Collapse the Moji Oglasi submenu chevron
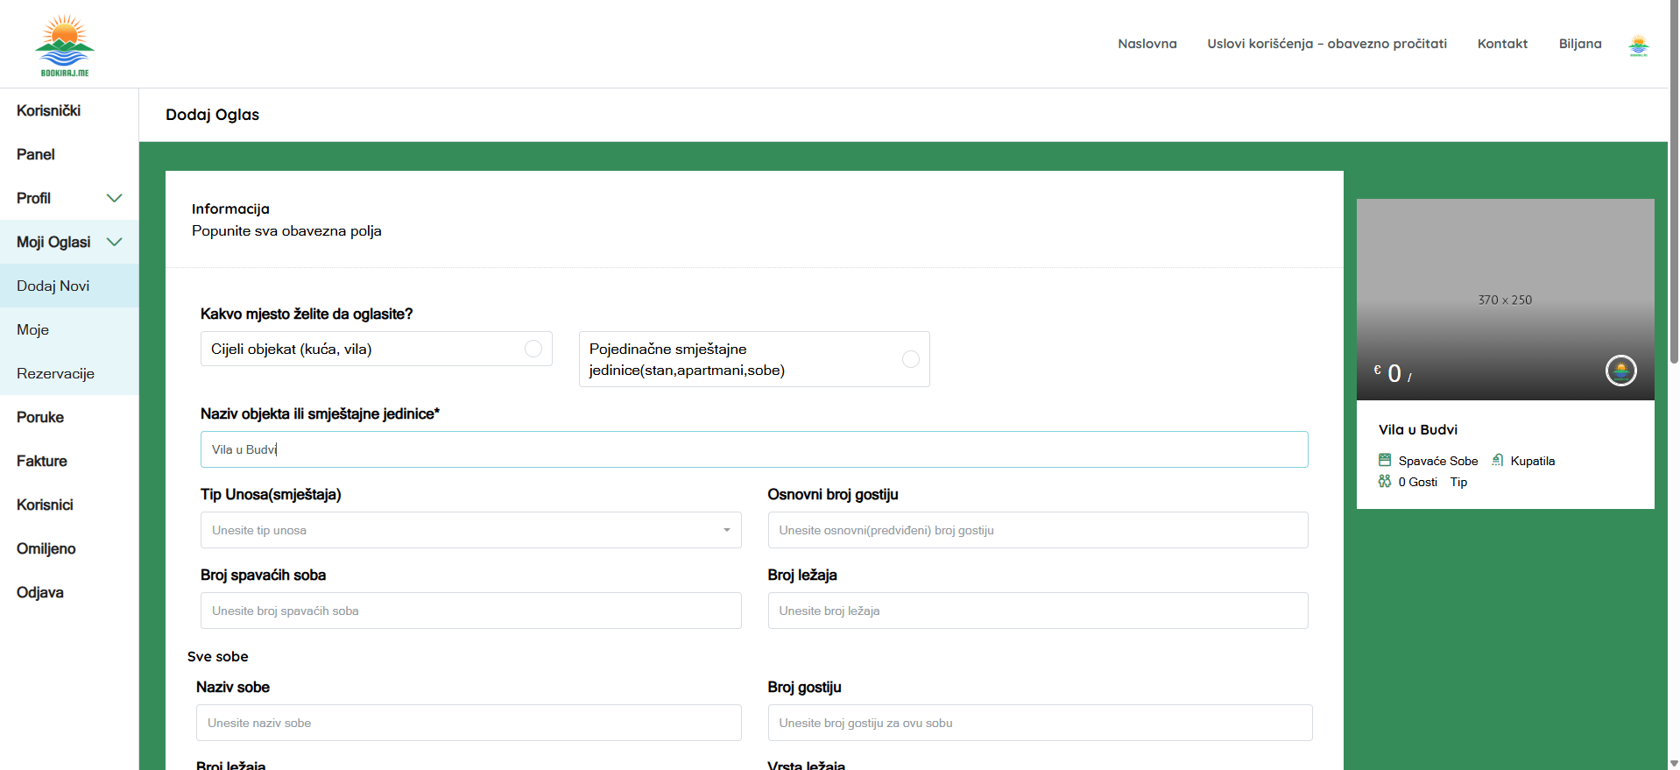 [114, 242]
